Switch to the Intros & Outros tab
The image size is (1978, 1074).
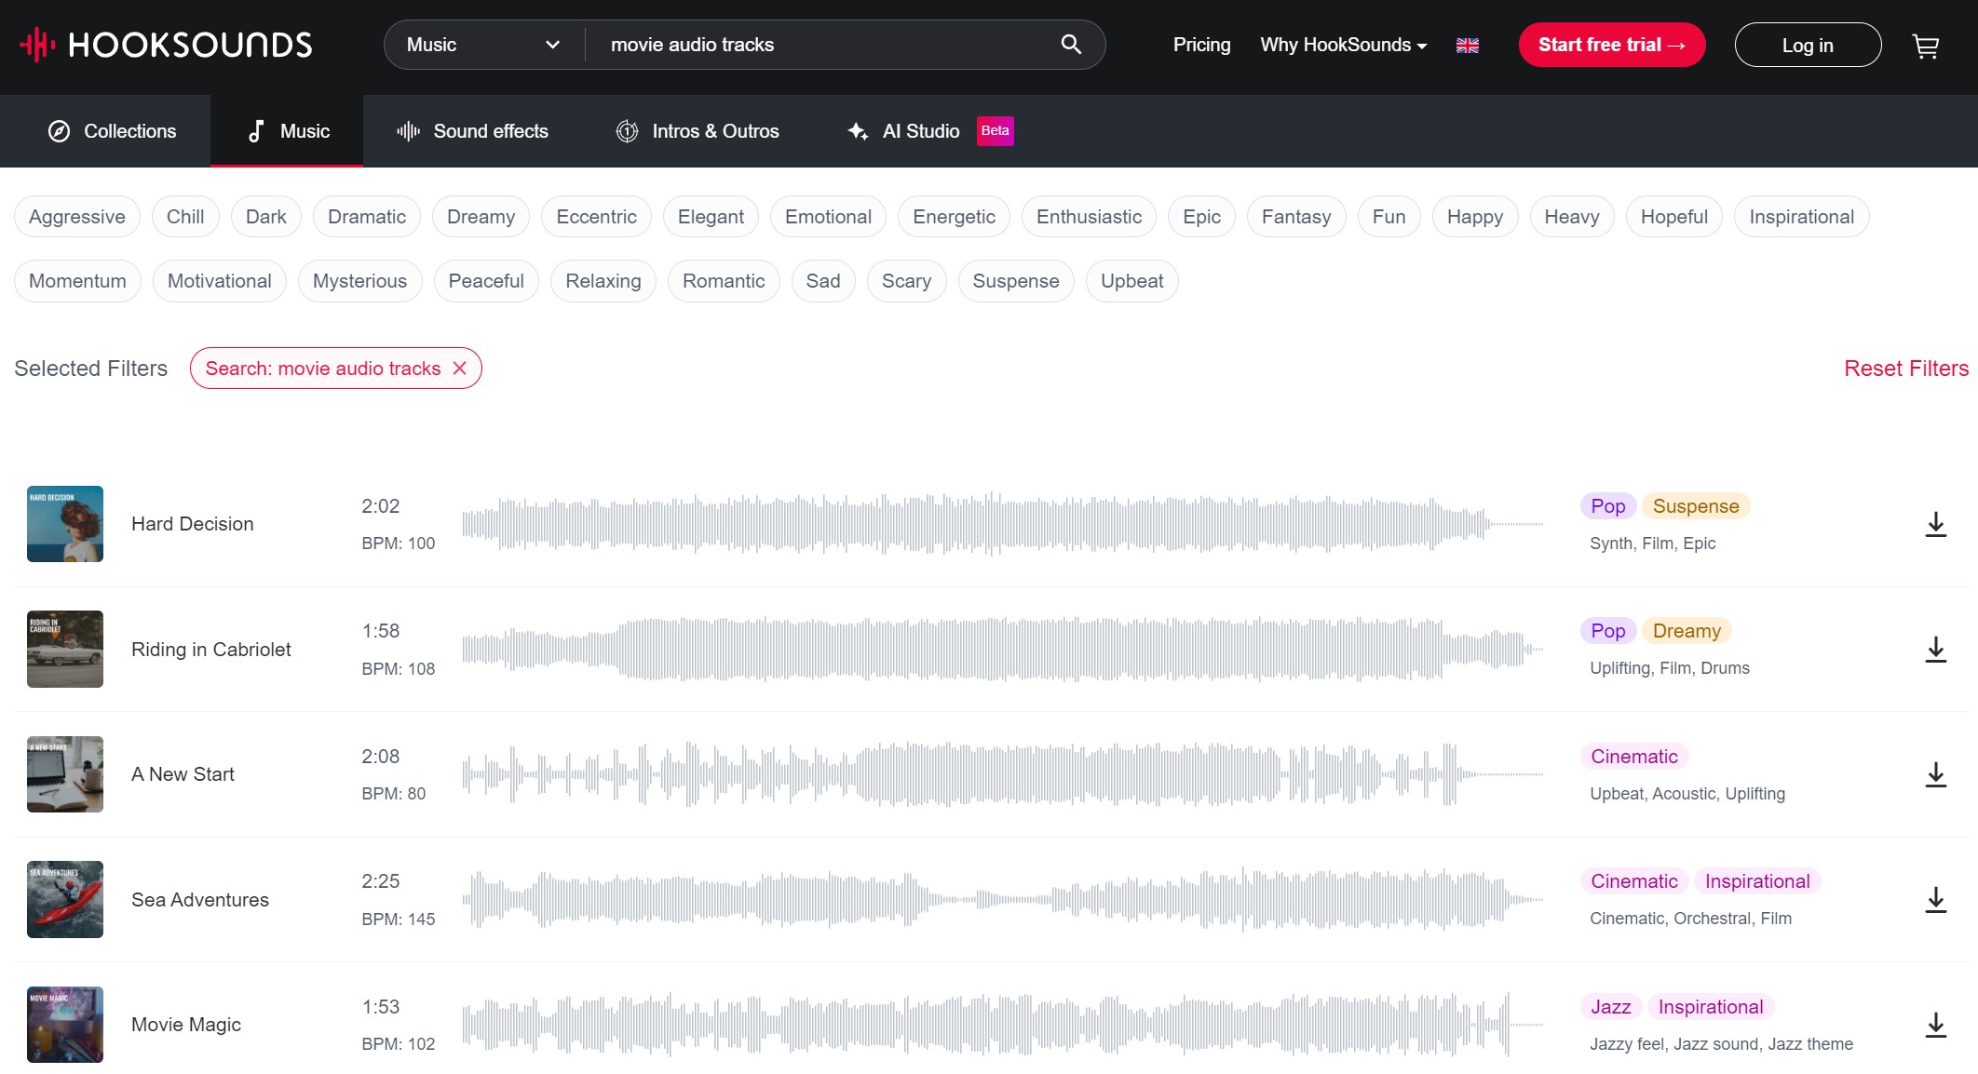coord(697,131)
